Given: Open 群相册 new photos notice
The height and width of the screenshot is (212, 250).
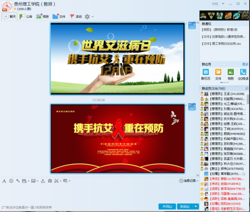Looking at the screenshot, I should pos(219,29).
